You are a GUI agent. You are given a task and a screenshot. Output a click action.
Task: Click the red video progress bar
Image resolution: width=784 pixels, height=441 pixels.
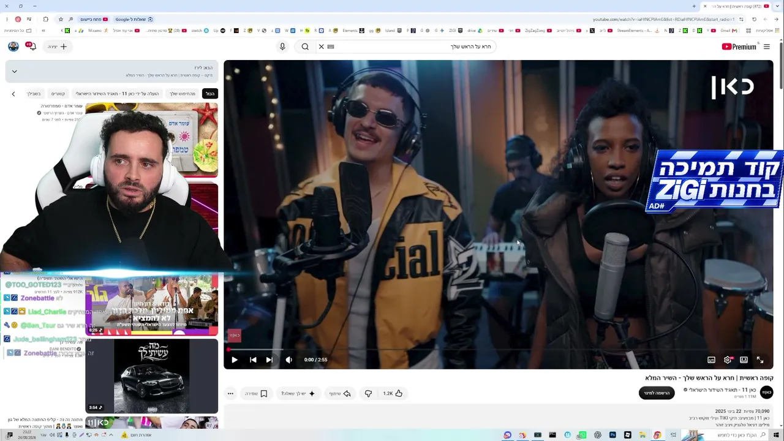coord(497,350)
